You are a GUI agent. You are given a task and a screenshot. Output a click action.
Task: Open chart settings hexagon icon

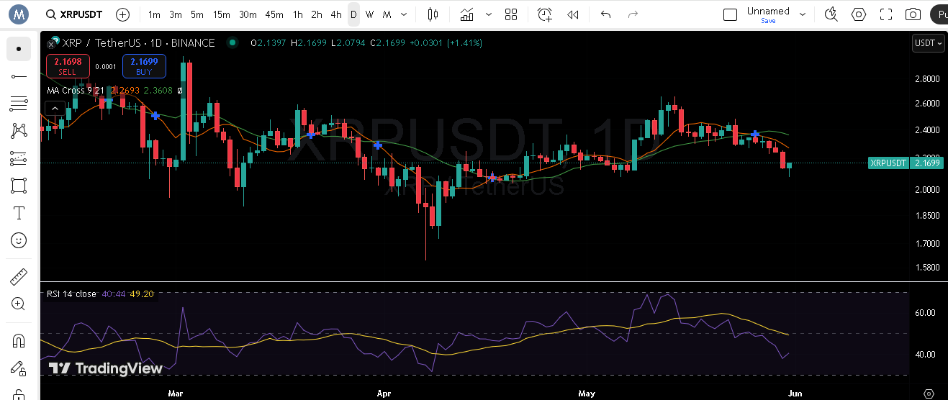[x=859, y=14]
